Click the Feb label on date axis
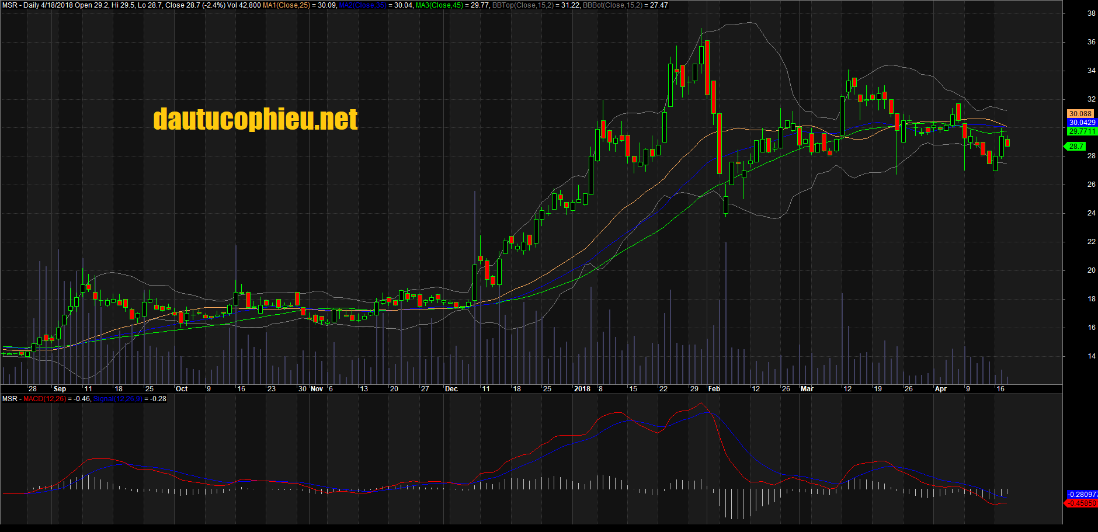The image size is (1098, 532). pos(714,389)
